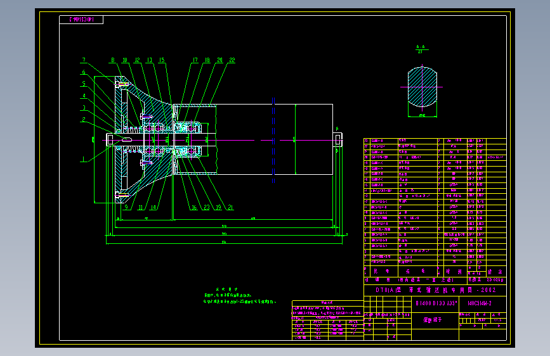
Task: Click part callout number 23
Action: [206, 207]
